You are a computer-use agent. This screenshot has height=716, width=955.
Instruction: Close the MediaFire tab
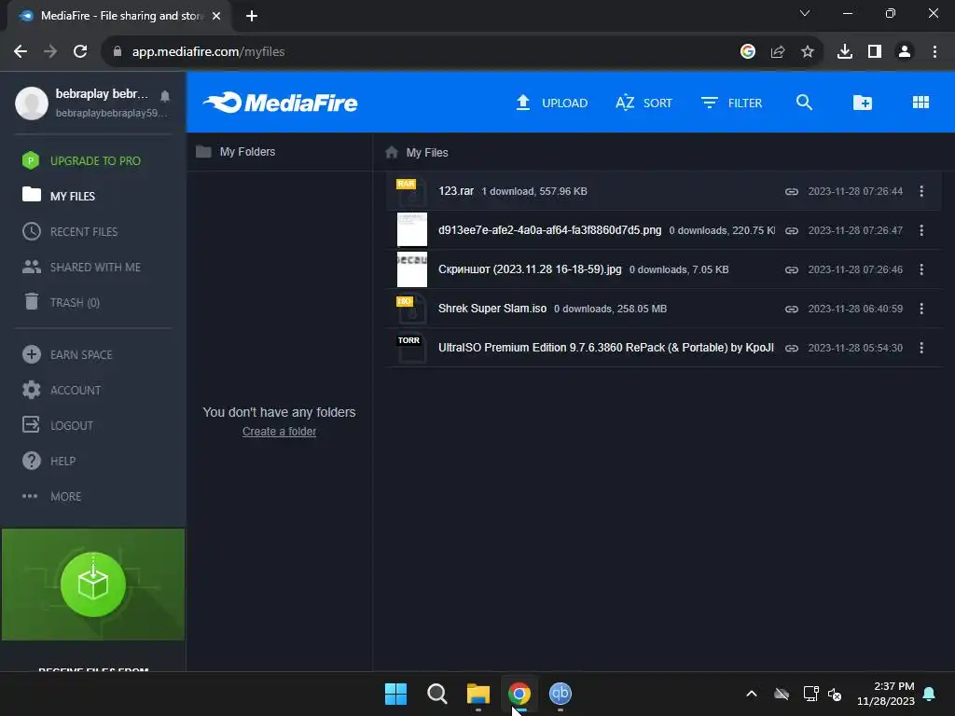point(216,16)
